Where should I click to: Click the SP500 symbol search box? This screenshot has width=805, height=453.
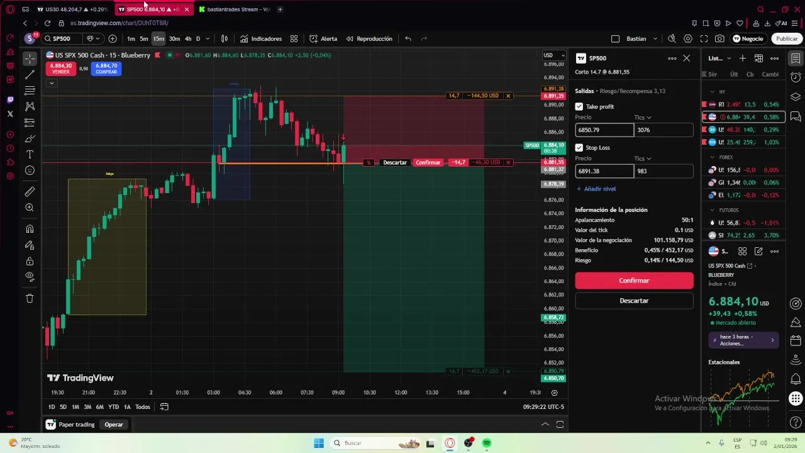63,38
